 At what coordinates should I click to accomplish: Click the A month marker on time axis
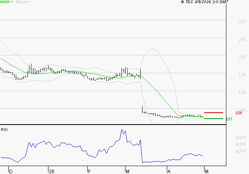169,172
